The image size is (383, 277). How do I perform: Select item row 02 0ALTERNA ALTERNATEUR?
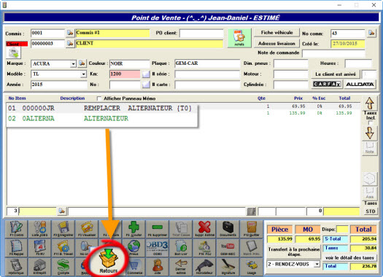102,119
